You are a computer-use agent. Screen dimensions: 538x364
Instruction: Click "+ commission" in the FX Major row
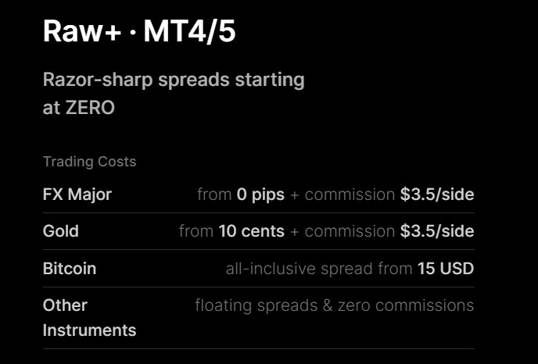coord(343,194)
